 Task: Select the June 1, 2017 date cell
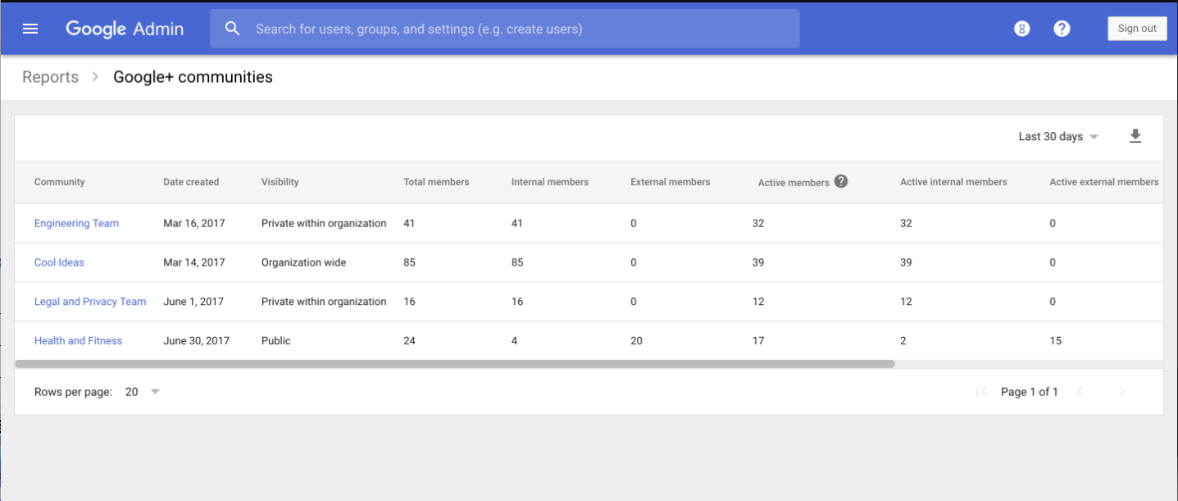pos(193,302)
